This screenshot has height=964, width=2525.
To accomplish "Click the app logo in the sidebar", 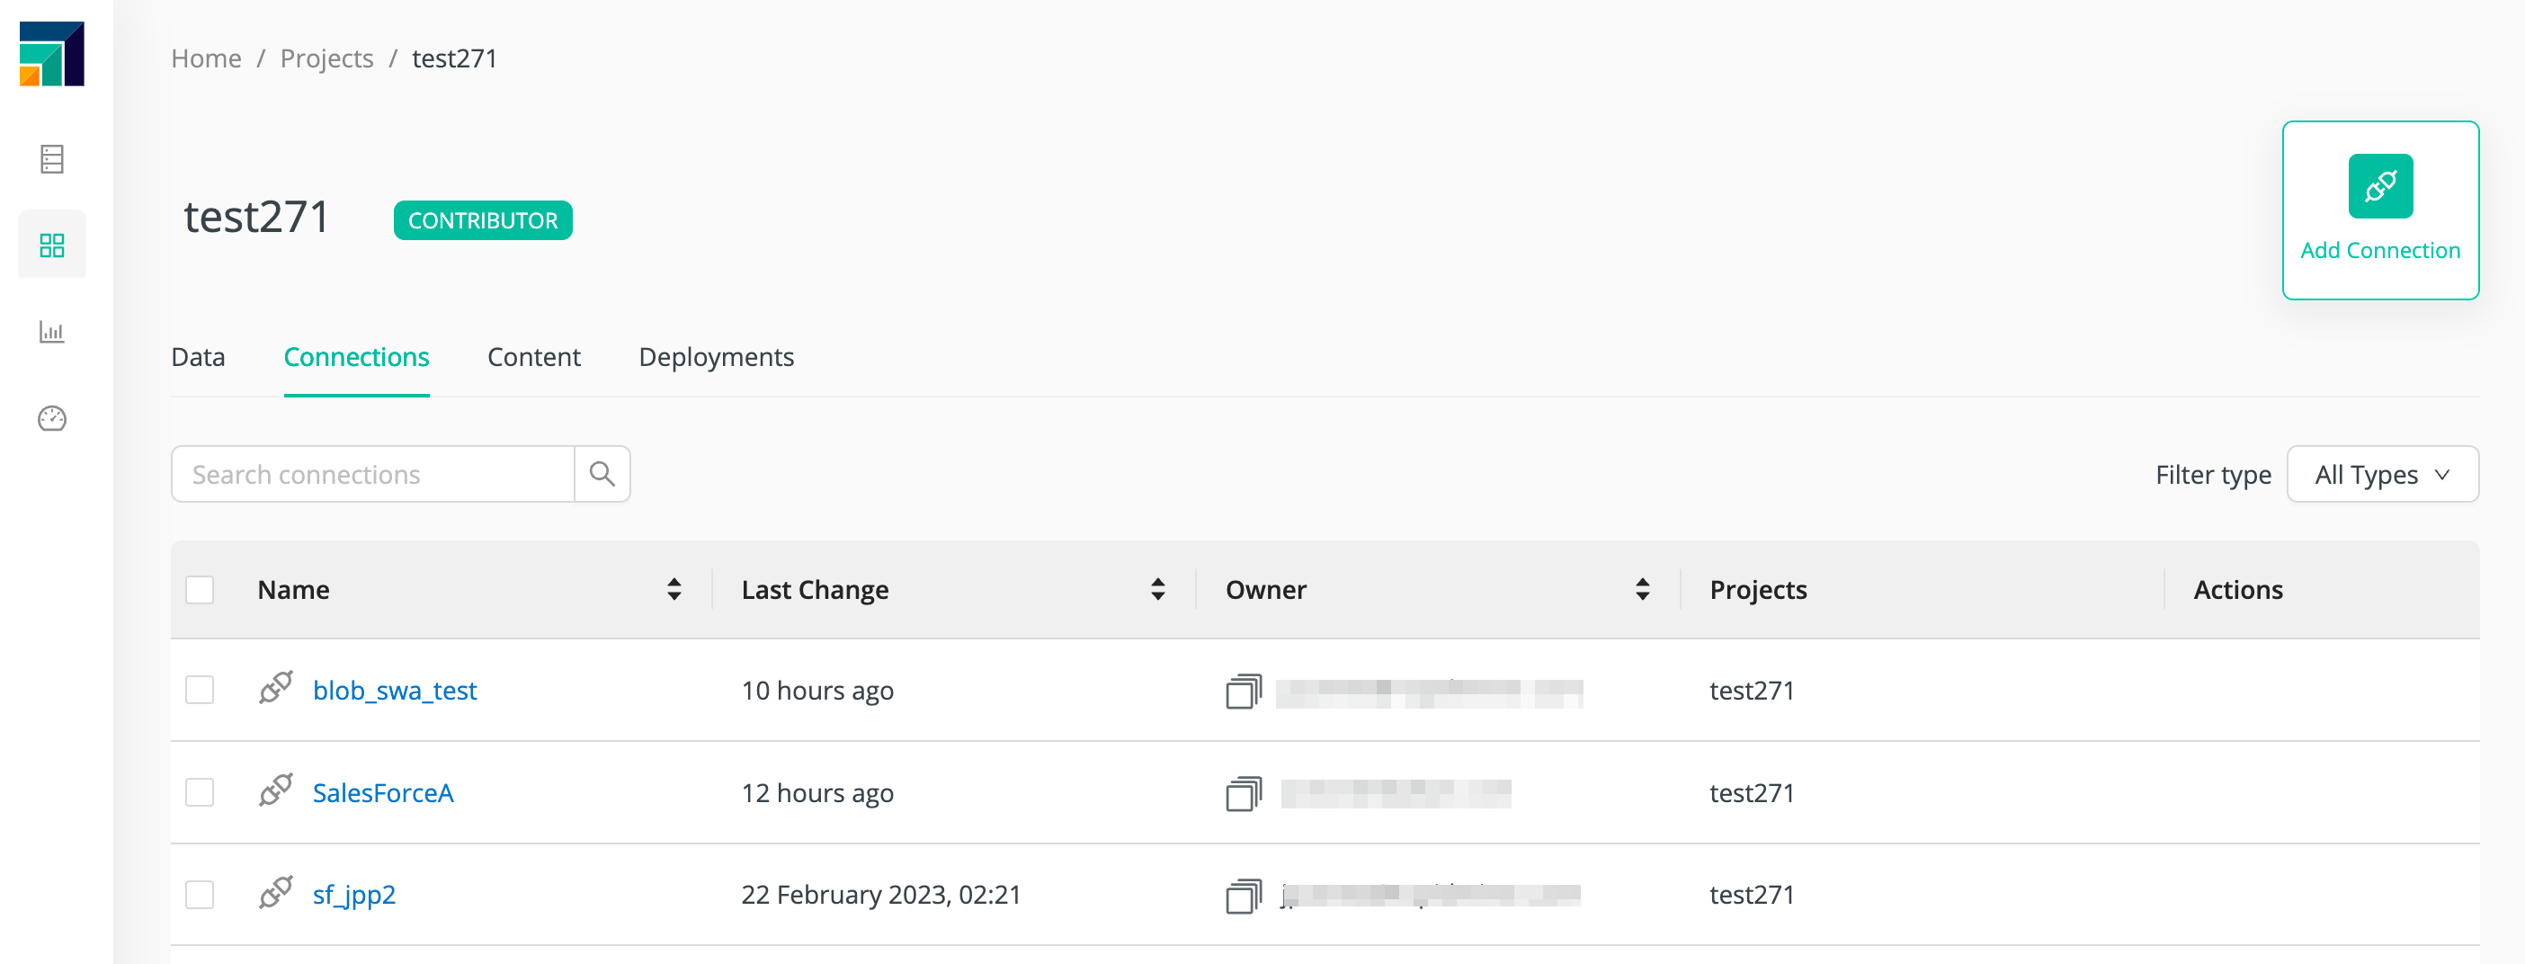I will pyautogui.click(x=52, y=54).
